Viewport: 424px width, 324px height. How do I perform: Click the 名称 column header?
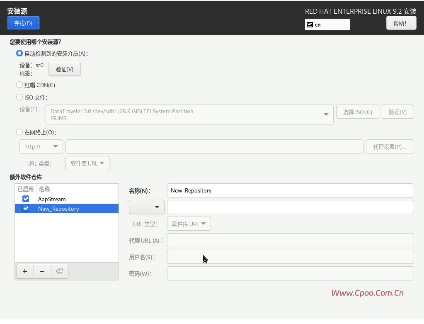(78, 189)
